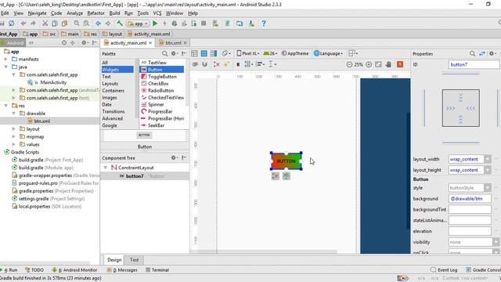Toggle Show Constraints eye icon
501x282 pixels.
[x=195, y=64]
